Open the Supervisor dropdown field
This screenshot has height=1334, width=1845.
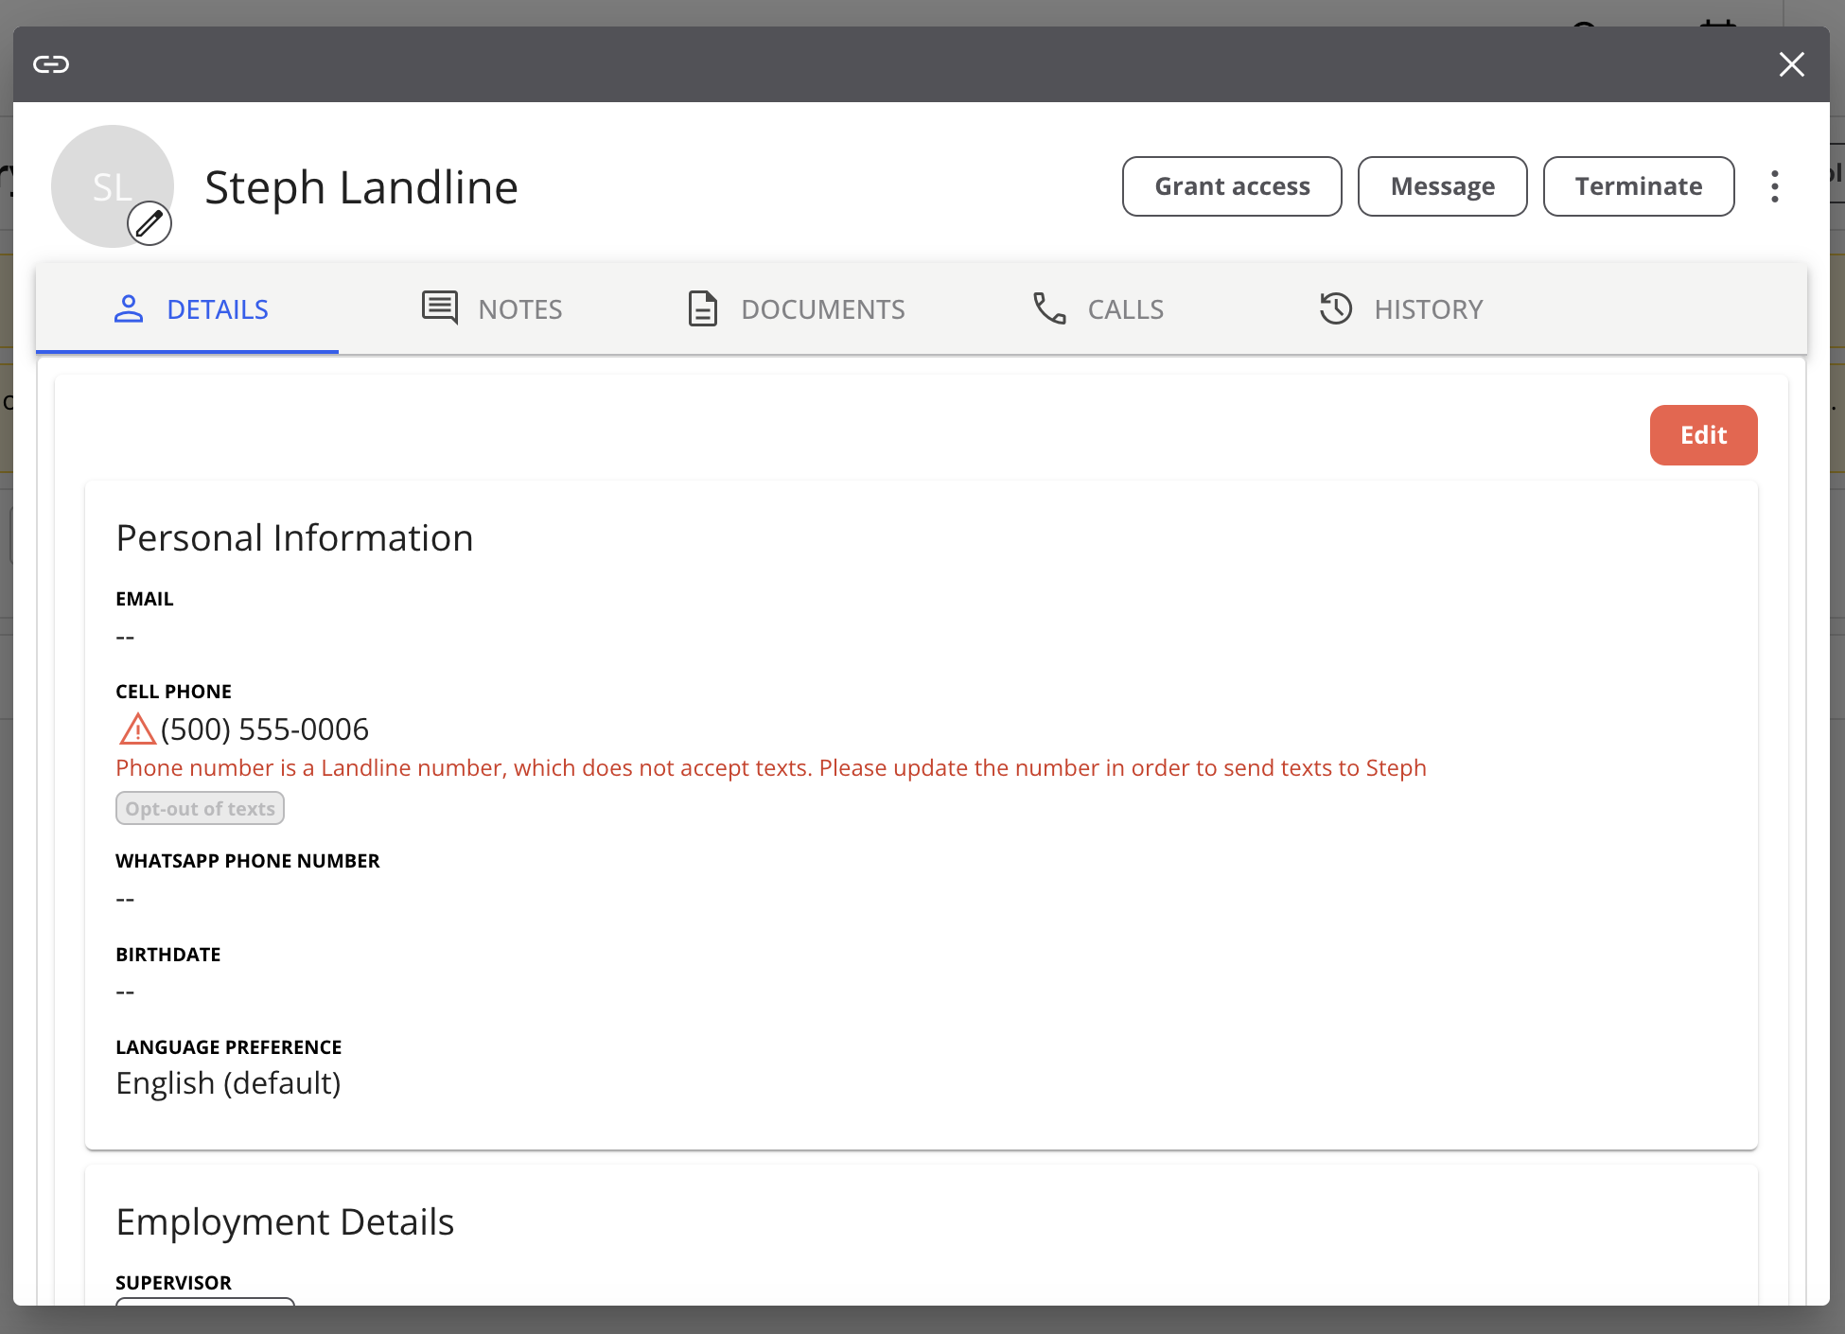tap(205, 1301)
